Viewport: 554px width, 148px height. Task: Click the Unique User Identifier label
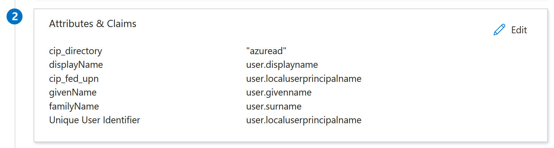[x=94, y=120]
